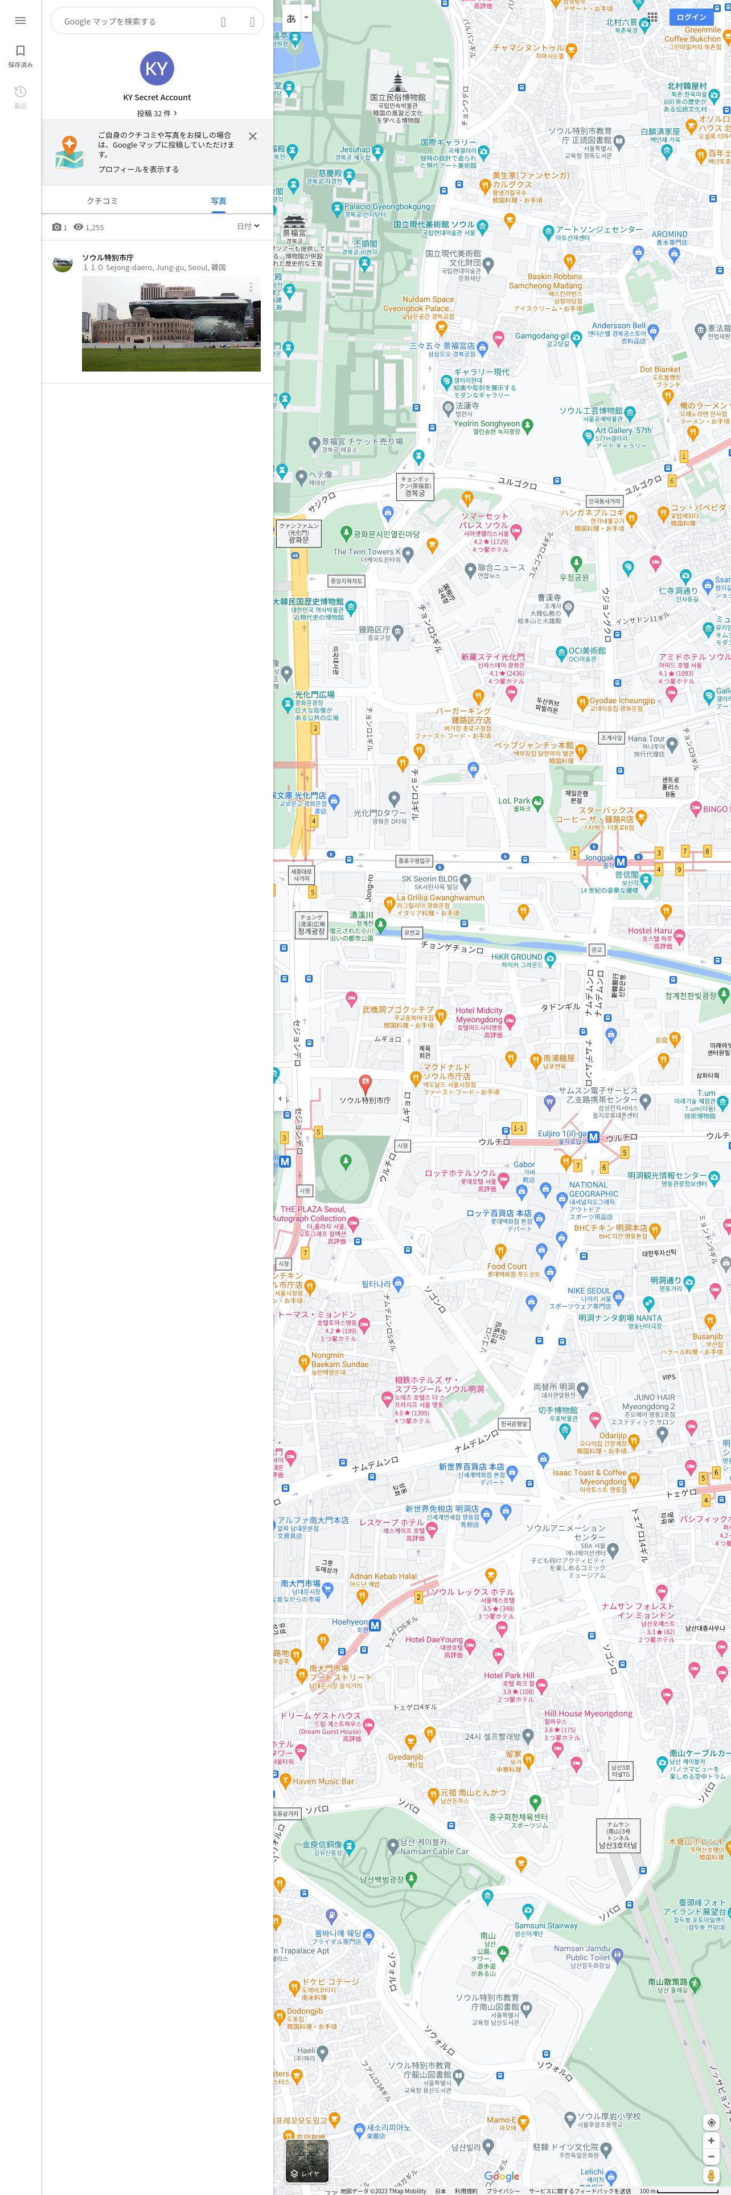Open the プライバシー privacy link
The height and width of the screenshot is (2195, 731).
tap(503, 2191)
